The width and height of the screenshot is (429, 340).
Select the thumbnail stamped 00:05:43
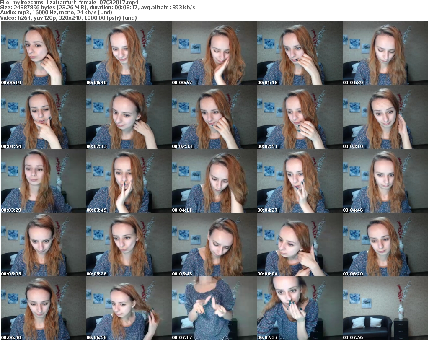(x=214, y=244)
